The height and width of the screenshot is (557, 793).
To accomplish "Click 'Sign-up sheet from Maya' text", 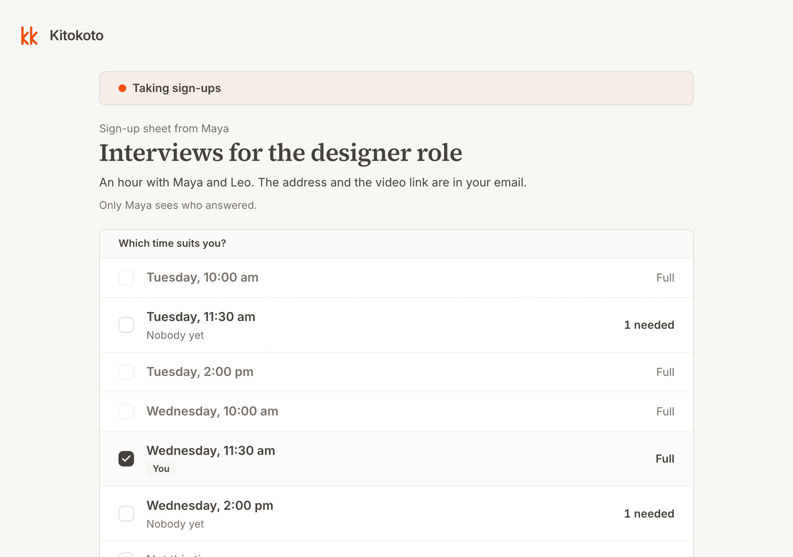I will click(x=164, y=128).
